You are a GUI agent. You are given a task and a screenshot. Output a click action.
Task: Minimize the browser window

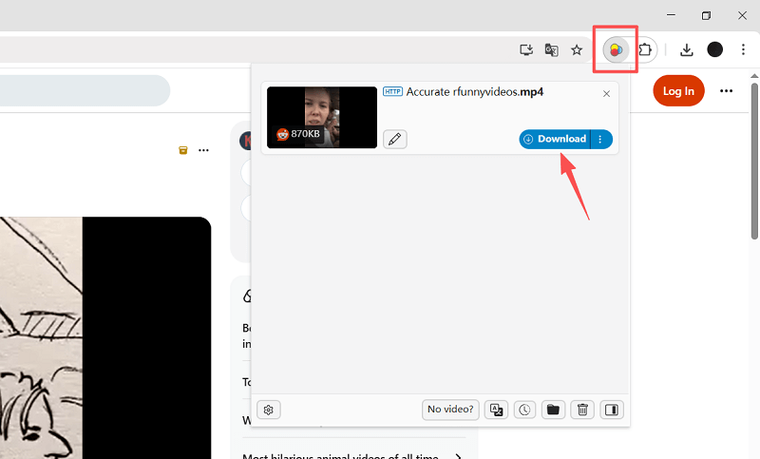point(671,15)
